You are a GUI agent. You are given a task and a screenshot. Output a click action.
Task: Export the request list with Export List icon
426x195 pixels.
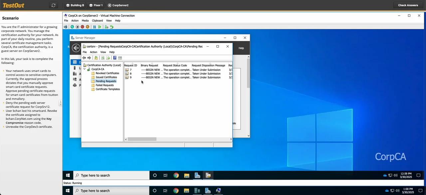tap(108, 58)
